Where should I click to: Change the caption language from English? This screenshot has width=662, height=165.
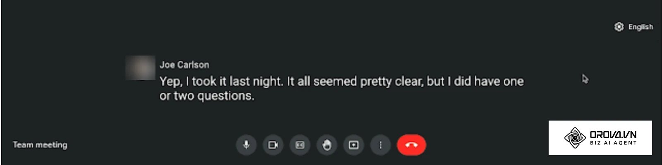click(640, 27)
